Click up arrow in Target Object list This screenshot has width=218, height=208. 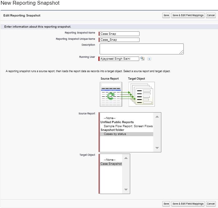(x=126, y=158)
